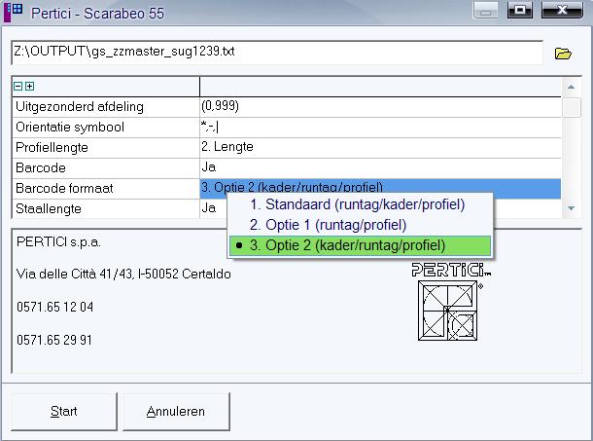Screen dimensions: 593x441
Task: Select the 'Orientatie symbool' row label
Action: tap(70, 128)
